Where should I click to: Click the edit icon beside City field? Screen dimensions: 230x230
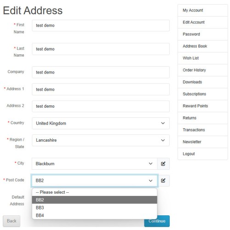[x=163, y=164]
